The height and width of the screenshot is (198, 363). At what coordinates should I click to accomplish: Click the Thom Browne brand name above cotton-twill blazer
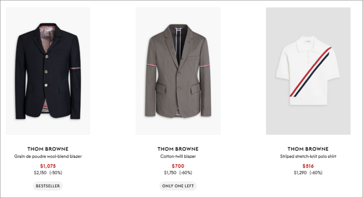(178, 149)
